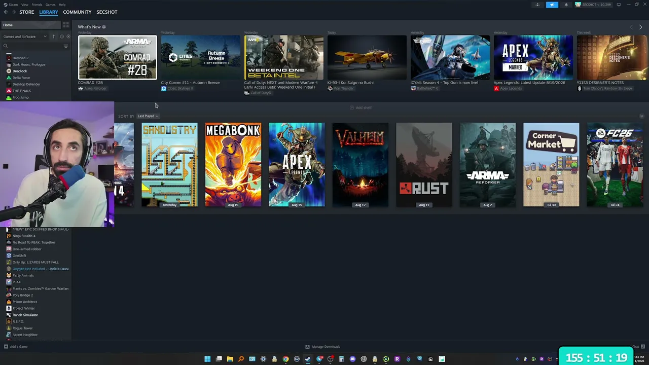Click the Home button in the library sidebar
This screenshot has width=649, height=365.
[x=30, y=25]
